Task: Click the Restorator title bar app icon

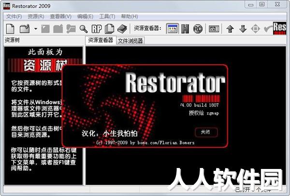Action: [7, 6]
